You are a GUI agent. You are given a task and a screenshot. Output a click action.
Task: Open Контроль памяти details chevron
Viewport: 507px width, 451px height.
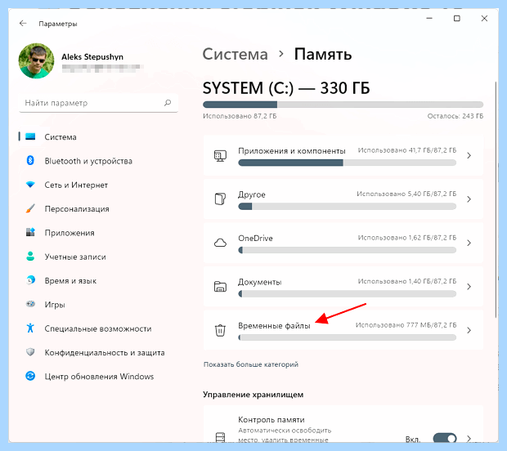(x=469, y=439)
